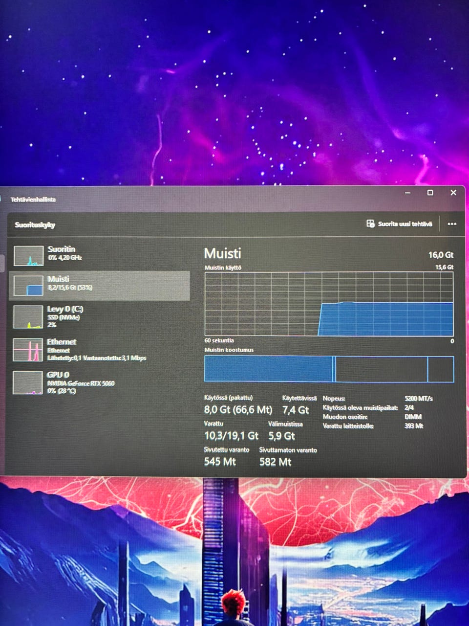Click the 8,0 Gt (66,6 Mt) in-use value
This screenshot has width=469, height=626.
coord(238,410)
